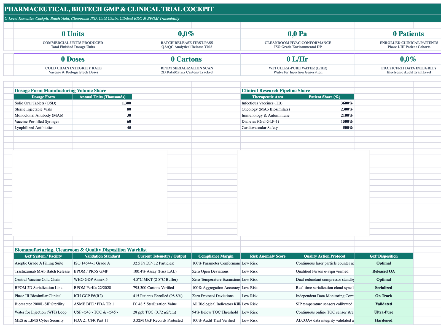Select 'FDA 21 CFR Part 11' cell
The width and height of the screenshot is (441, 329).
[103, 320]
